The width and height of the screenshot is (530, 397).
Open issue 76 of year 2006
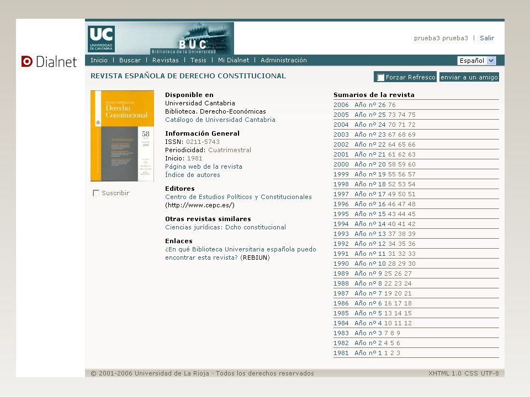pos(392,105)
